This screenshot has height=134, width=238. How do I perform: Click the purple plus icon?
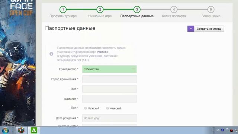(191, 29)
